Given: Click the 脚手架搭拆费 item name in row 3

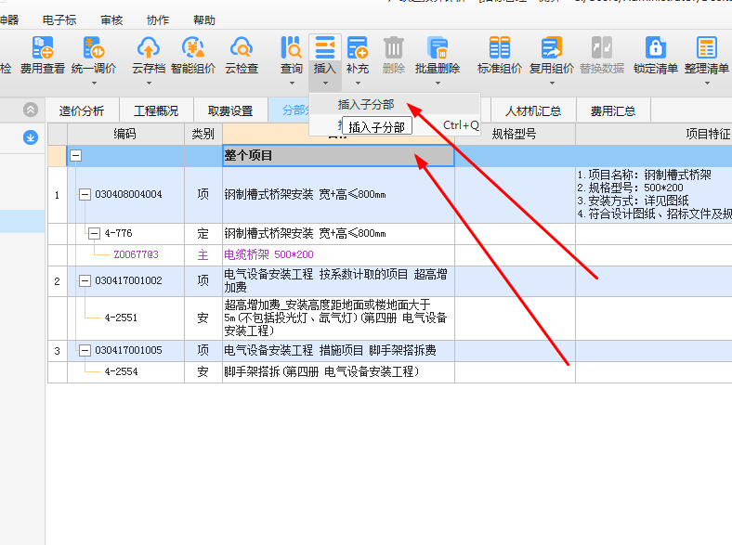Looking at the screenshot, I should click(338, 350).
